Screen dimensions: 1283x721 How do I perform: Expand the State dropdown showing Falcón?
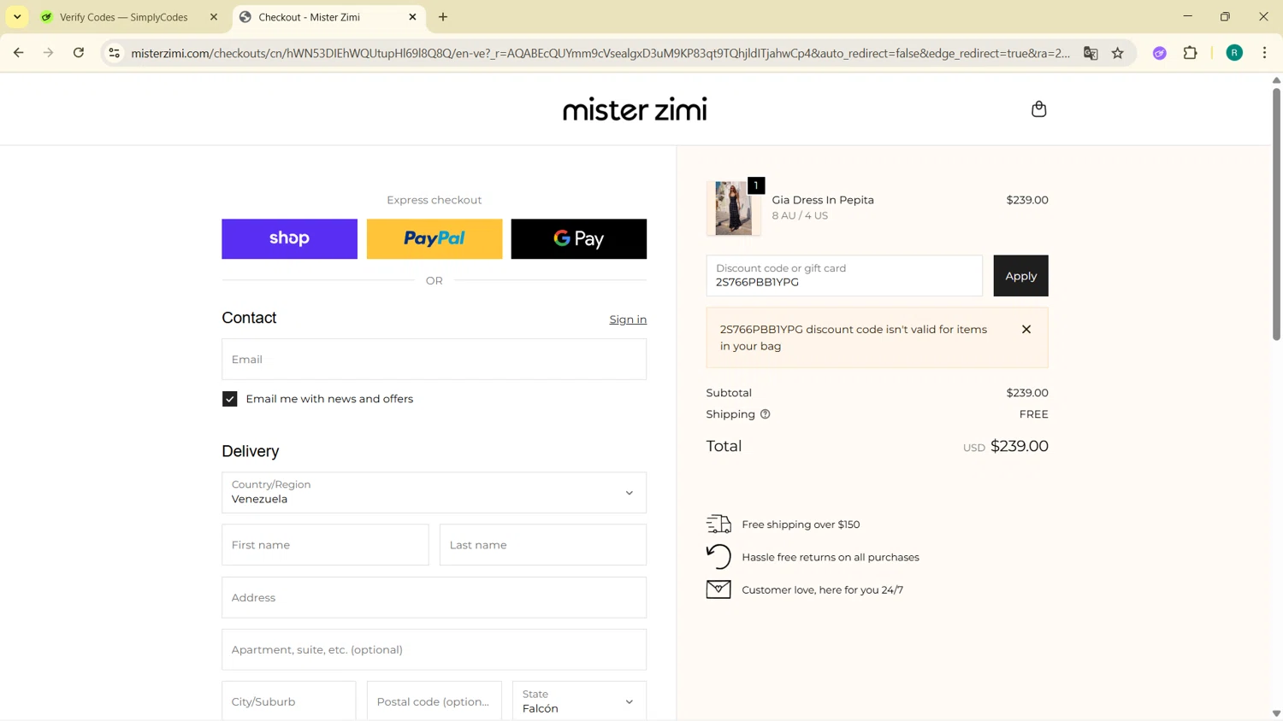(579, 701)
